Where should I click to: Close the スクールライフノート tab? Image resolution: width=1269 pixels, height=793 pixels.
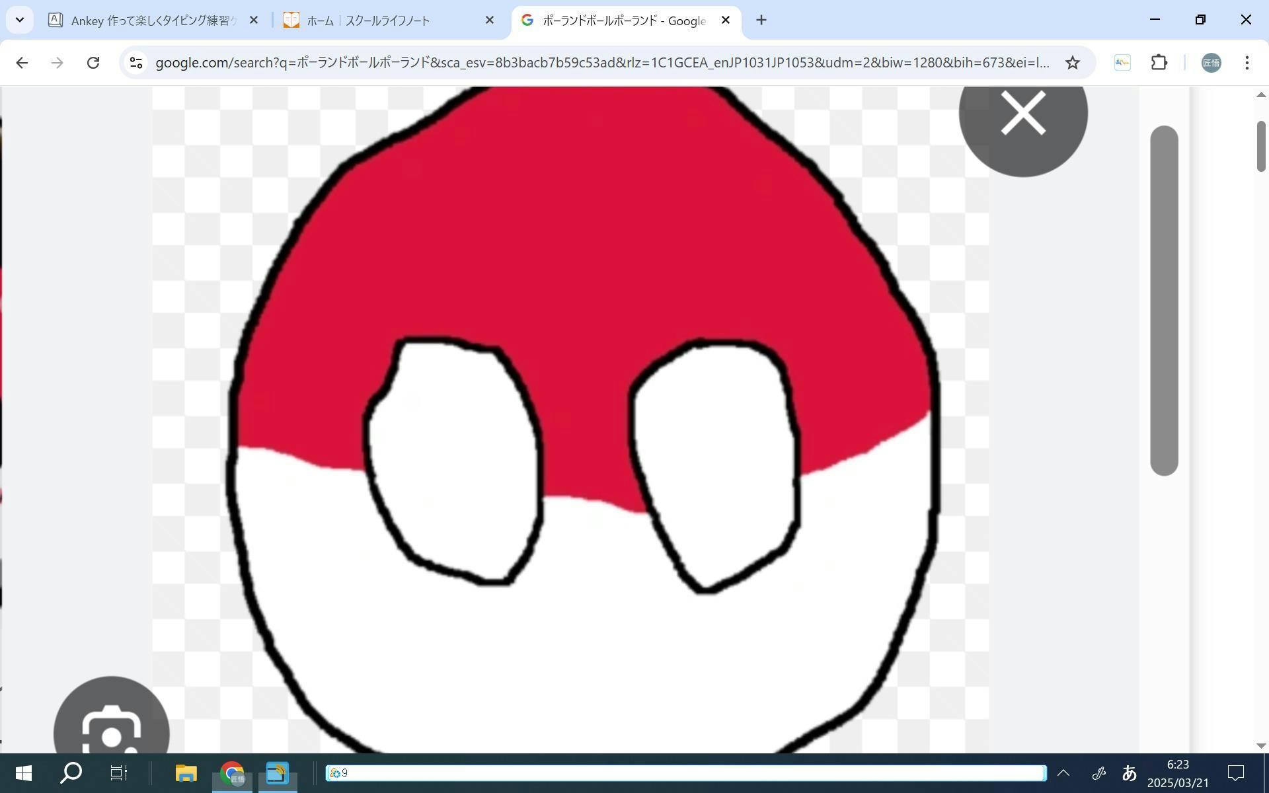point(489,20)
